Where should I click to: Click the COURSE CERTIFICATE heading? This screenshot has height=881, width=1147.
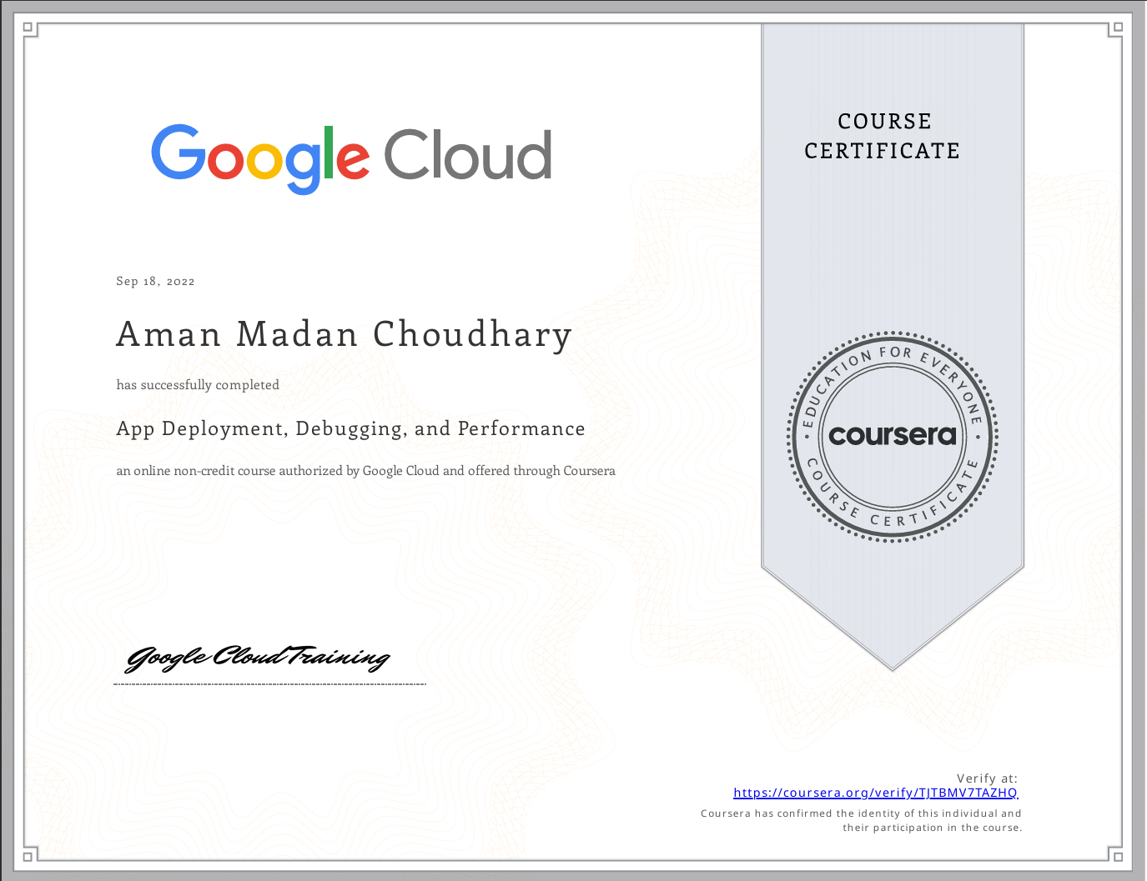point(883,136)
